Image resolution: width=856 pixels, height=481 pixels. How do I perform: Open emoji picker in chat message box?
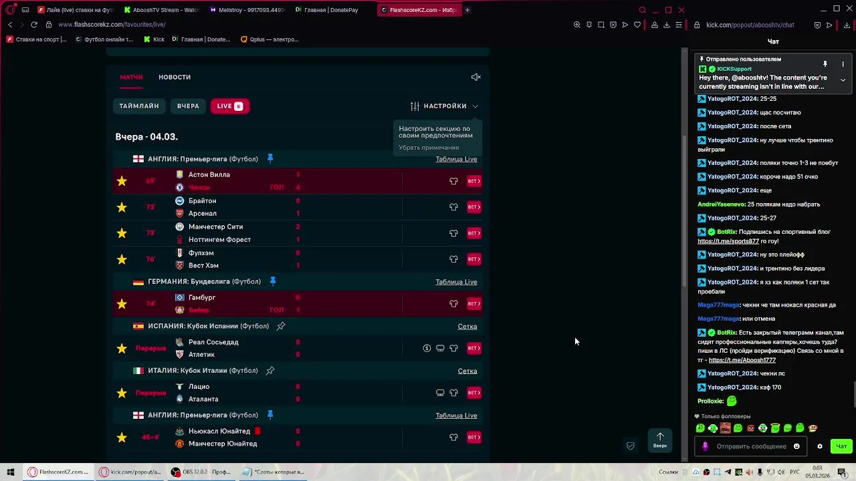tap(796, 446)
